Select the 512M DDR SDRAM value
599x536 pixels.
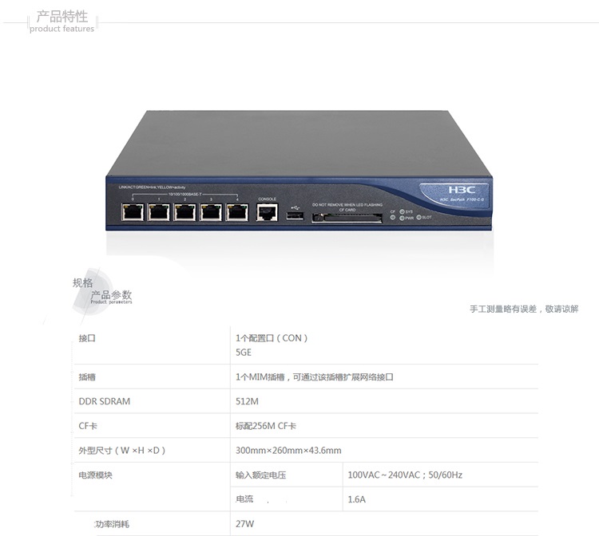247,401
